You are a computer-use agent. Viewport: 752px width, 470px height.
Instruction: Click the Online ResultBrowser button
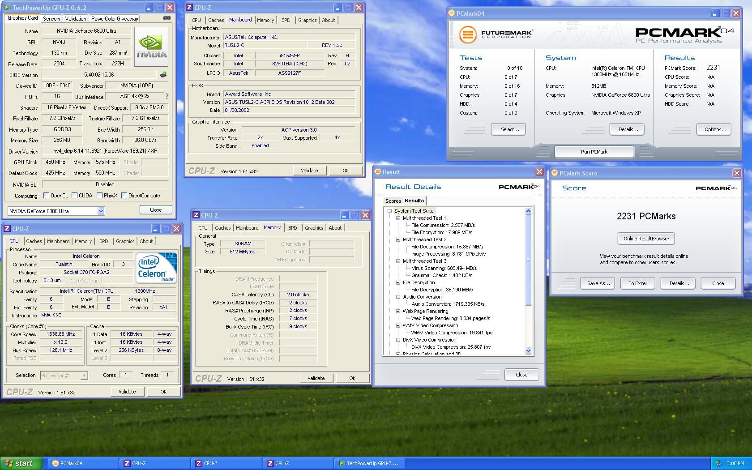coord(646,239)
